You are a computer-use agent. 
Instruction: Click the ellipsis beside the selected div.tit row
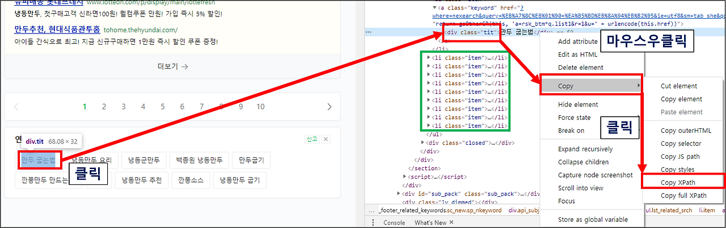pyautogui.click(x=368, y=32)
